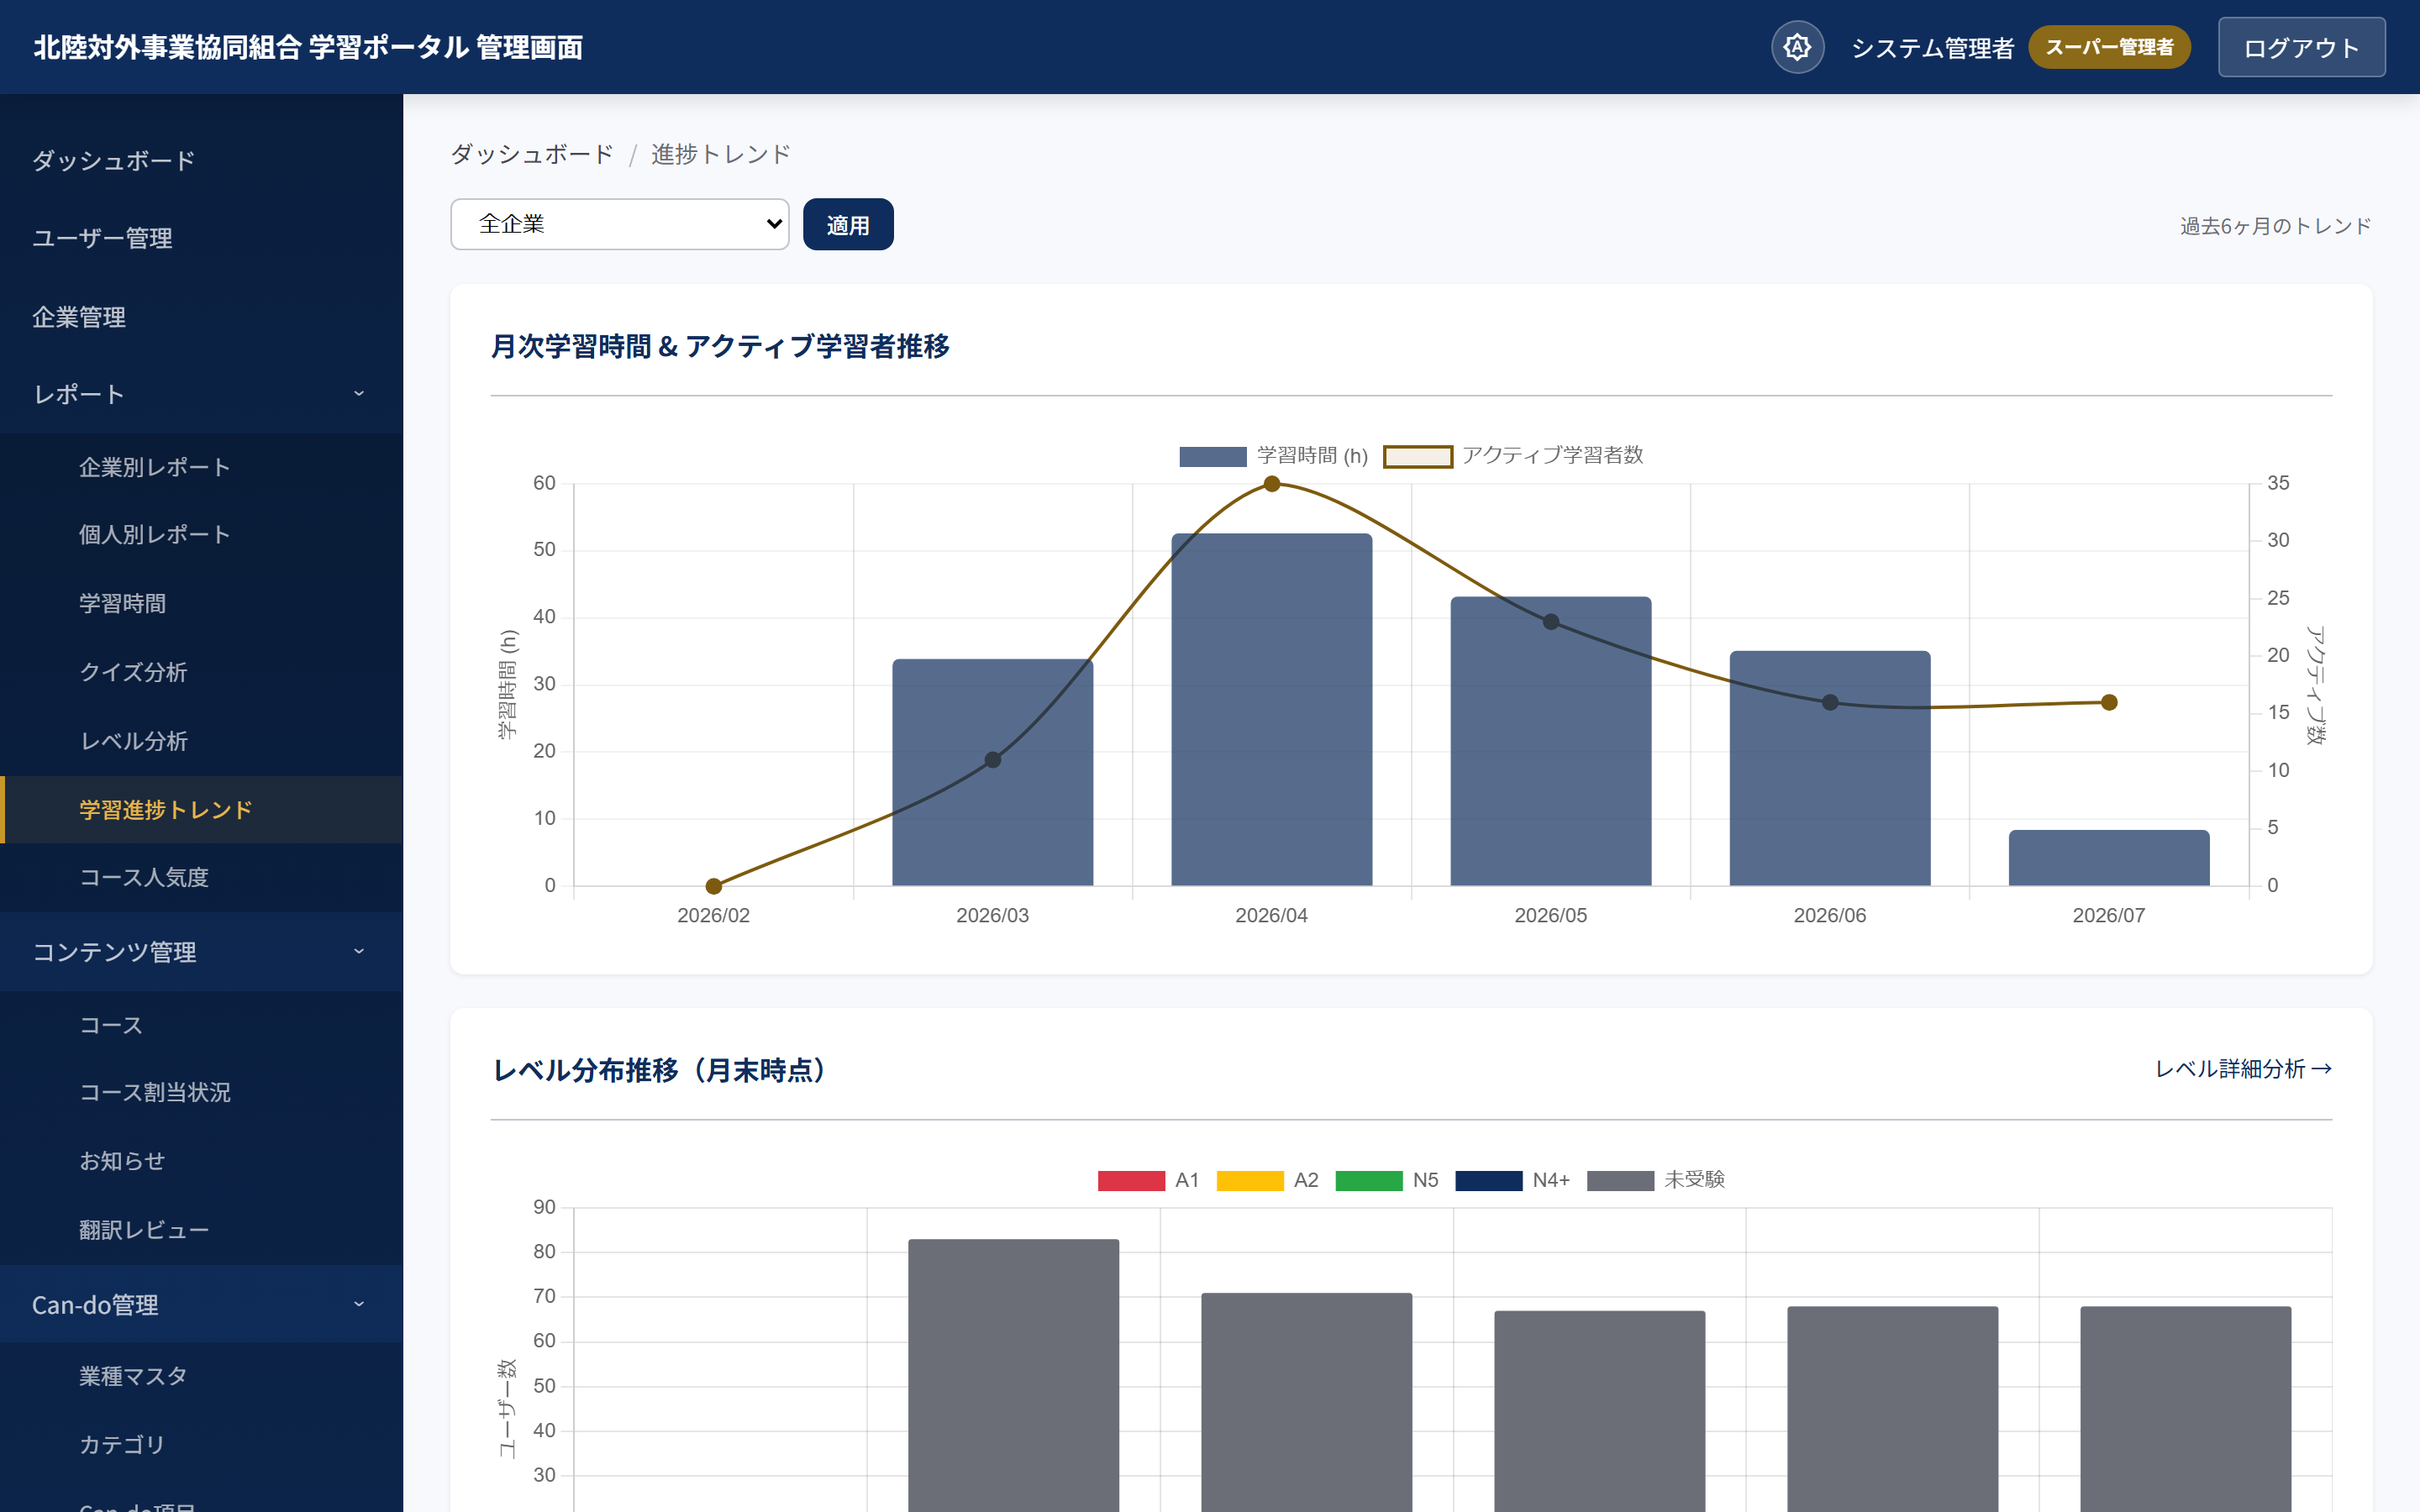
Task: Toggle the A1 red legend swatch
Action: point(1131,1180)
